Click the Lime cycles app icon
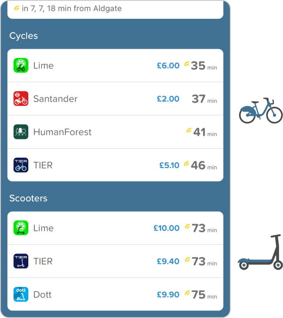This screenshot has width=283, height=318. click(x=21, y=65)
